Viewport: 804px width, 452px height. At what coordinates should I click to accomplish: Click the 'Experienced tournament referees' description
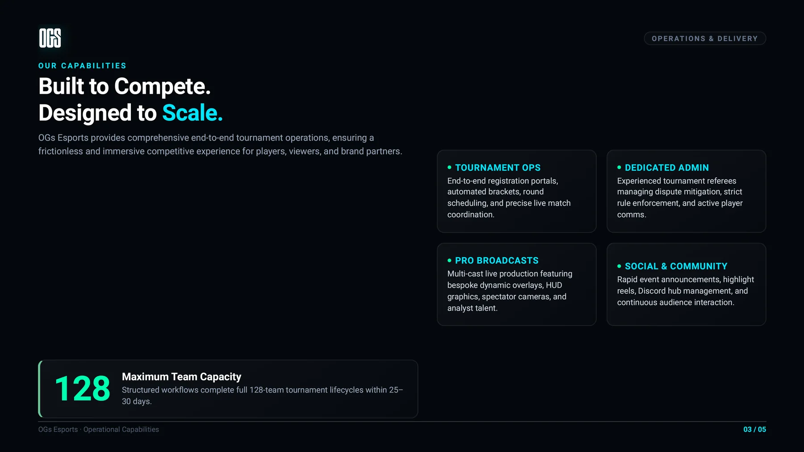point(680,197)
